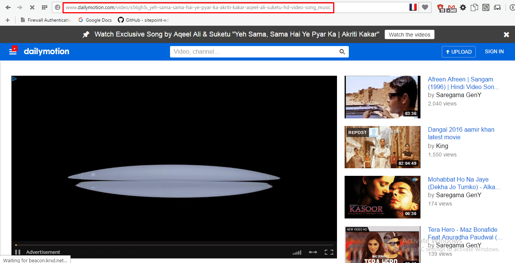
Task: Open the WhatsApp extension
Action: (486, 7)
